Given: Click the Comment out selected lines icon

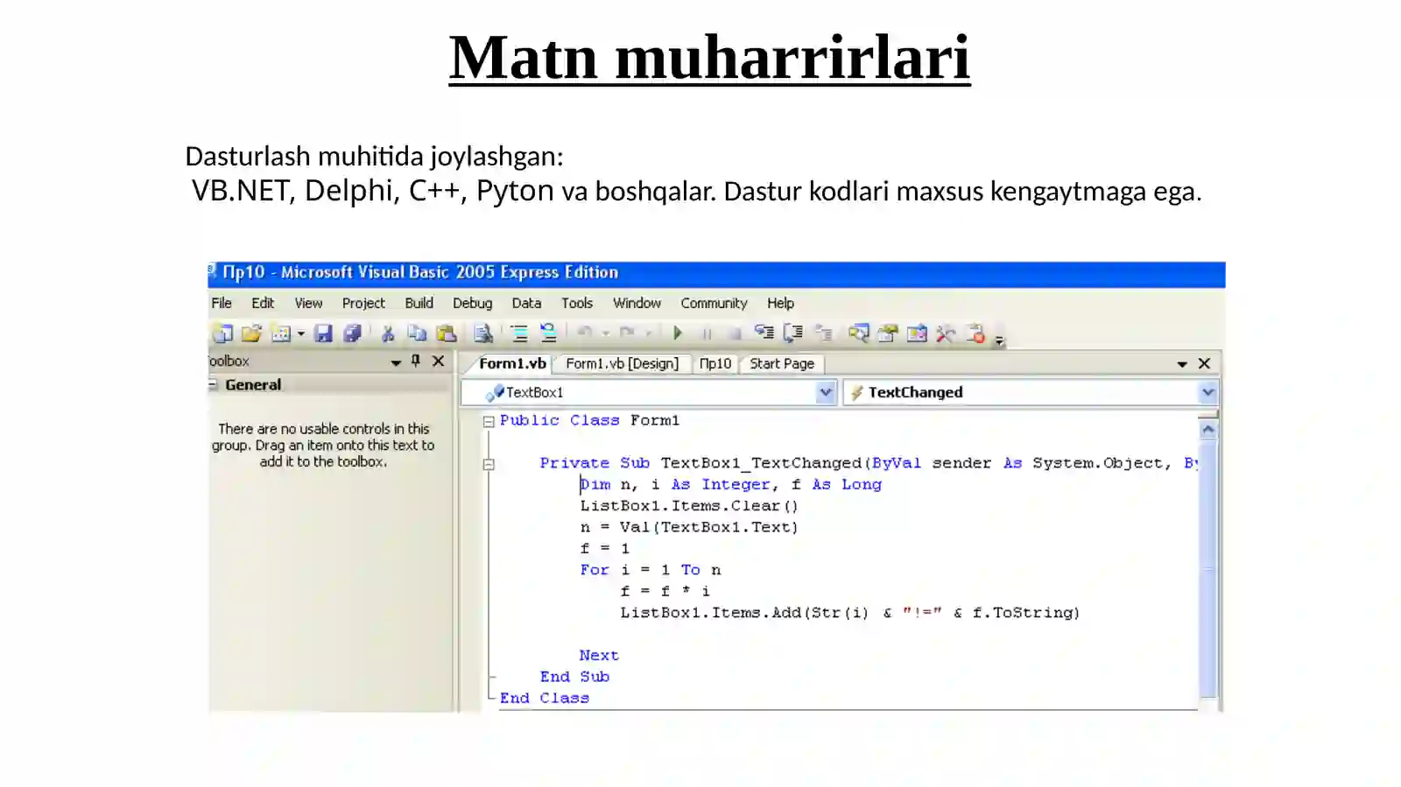Looking at the screenshot, I should (x=519, y=334).
